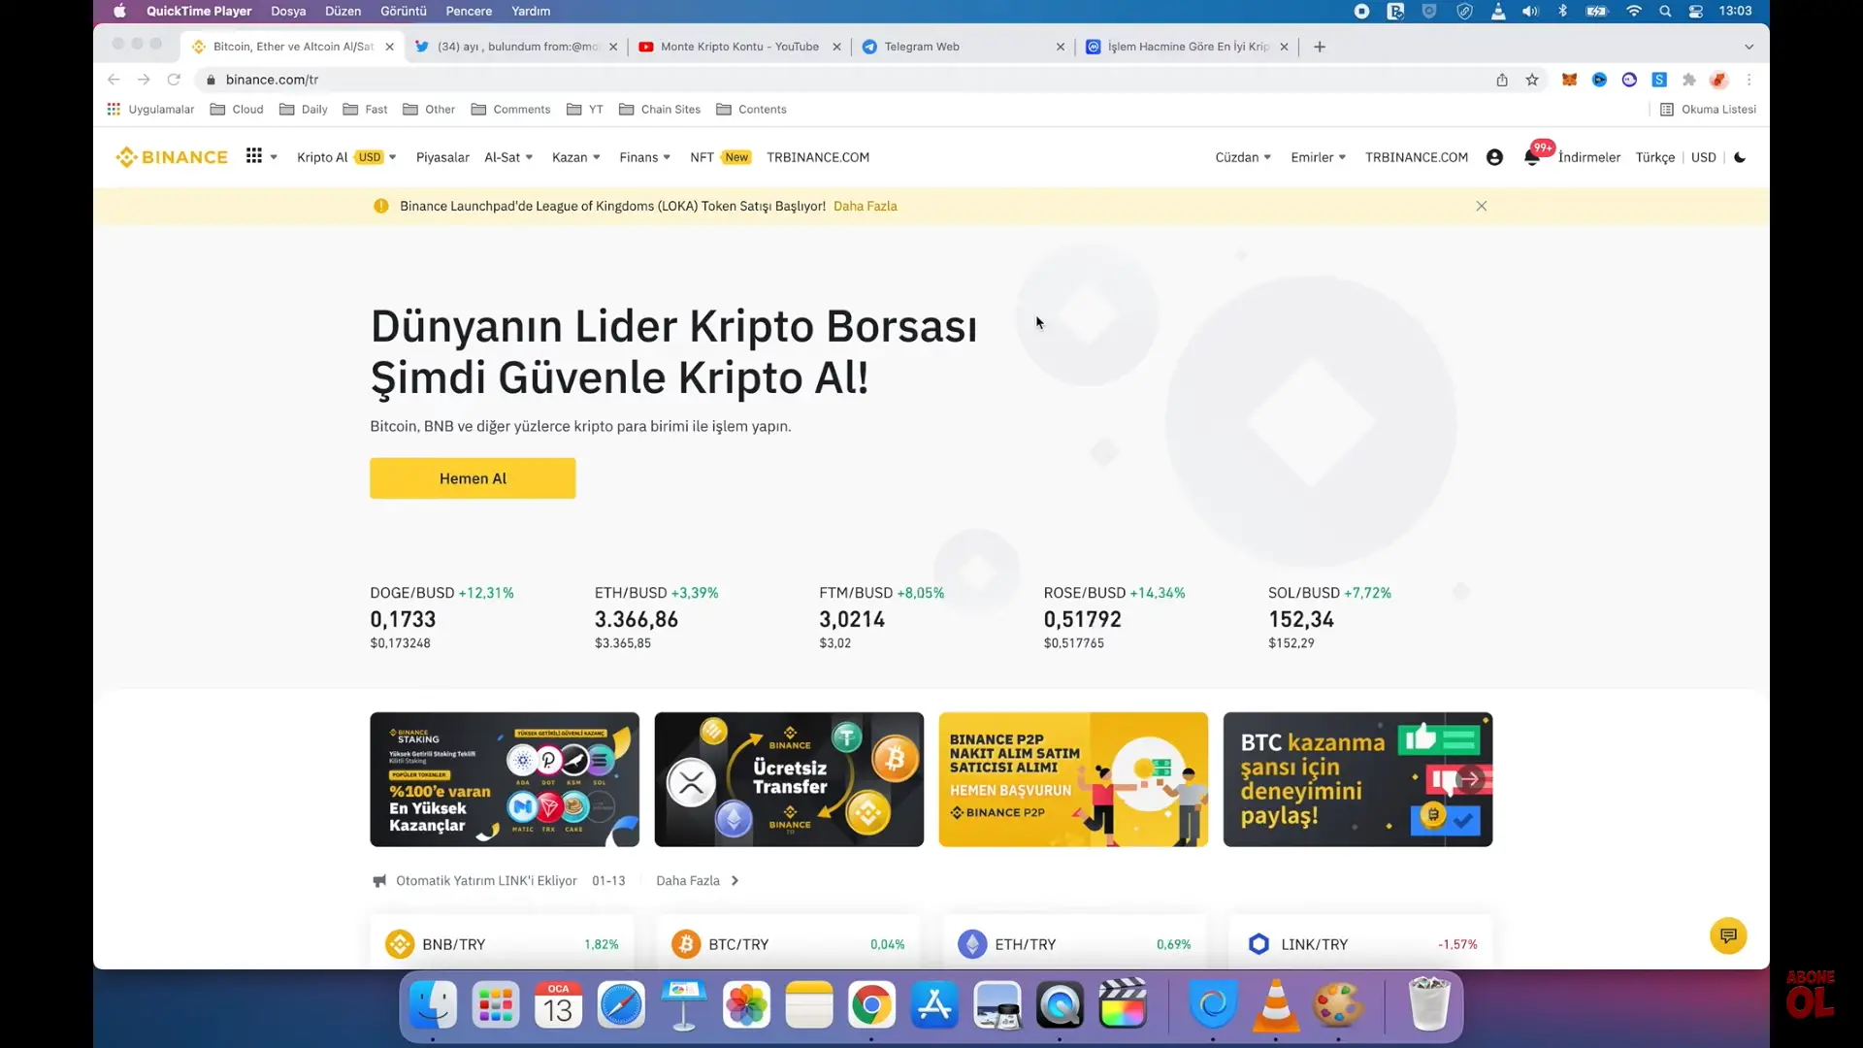Toggle dark mode with the moon icon
1863x1048 pixels.
point(1740,157)
